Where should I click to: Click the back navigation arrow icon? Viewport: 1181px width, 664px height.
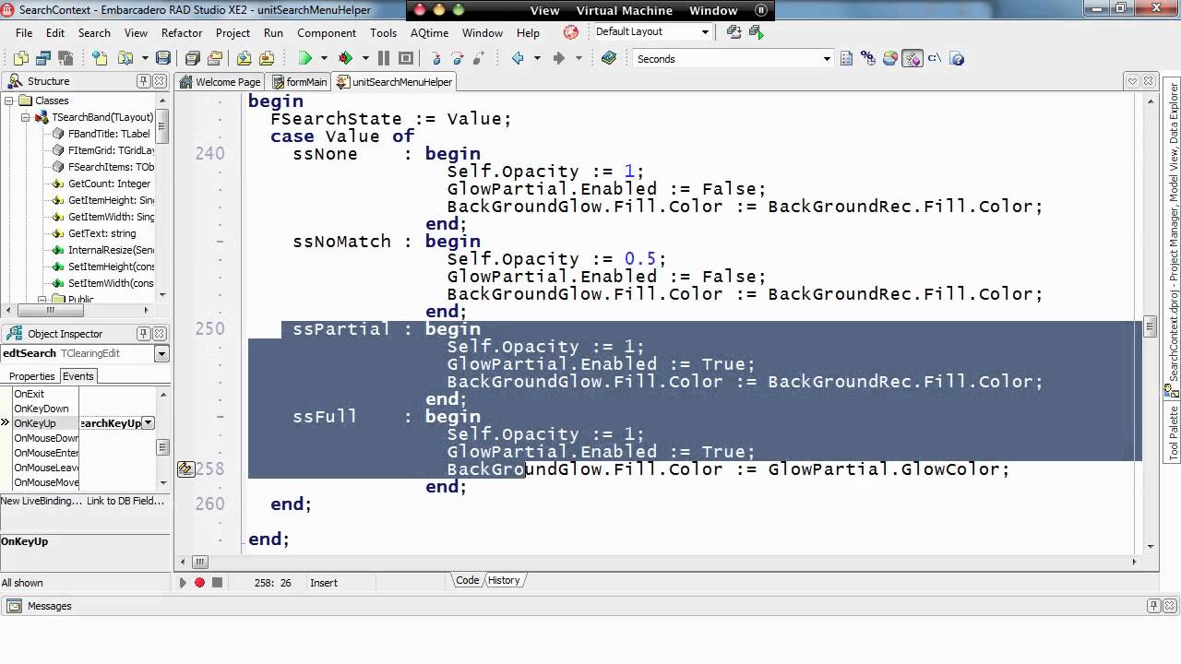518,58
